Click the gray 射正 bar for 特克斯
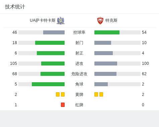 (103, 53)
